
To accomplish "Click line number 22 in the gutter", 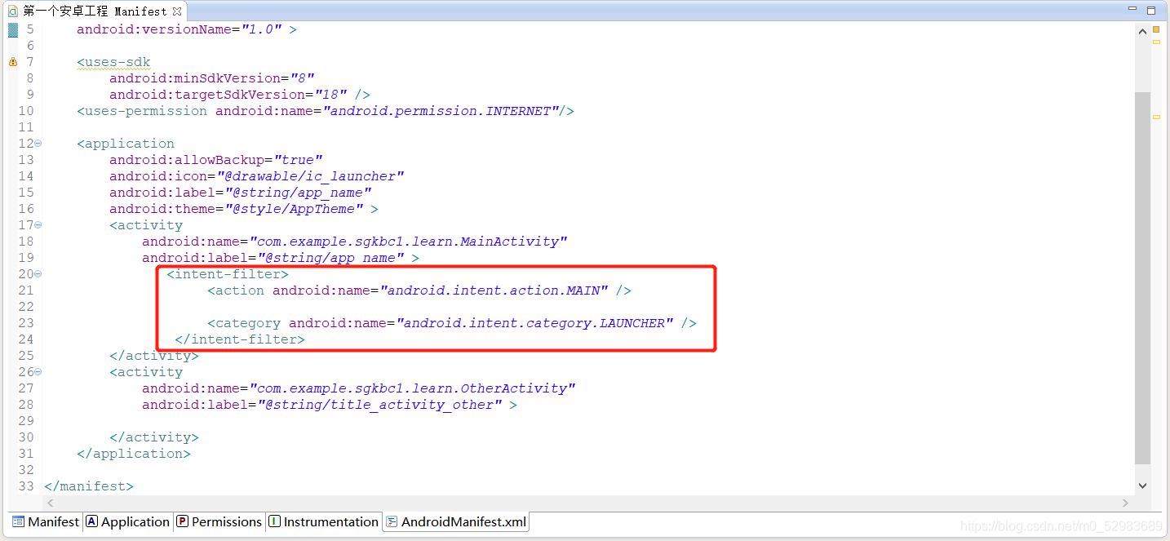I will point(25,307).
